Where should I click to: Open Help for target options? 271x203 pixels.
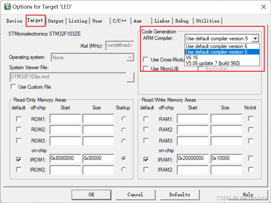click(248, 195)
